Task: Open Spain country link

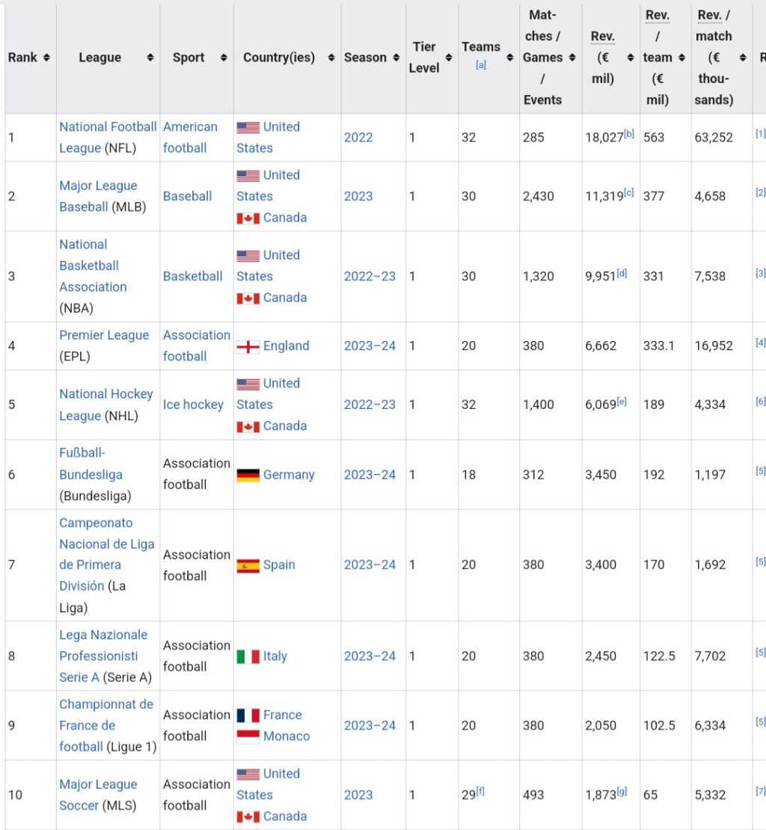Action: coord(279,565)
